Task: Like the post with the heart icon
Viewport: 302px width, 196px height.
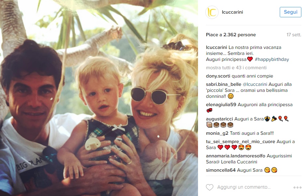Action: [x=210, y=187]
